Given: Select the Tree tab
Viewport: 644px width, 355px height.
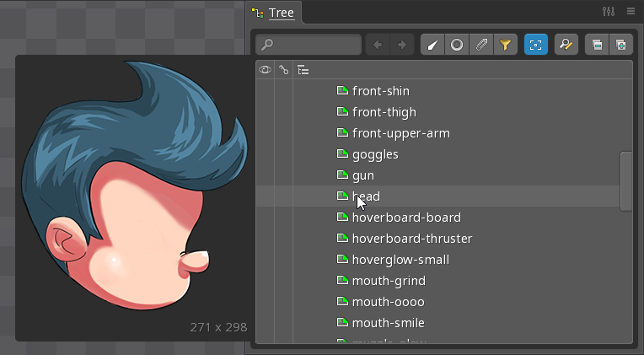Looking at the screenshot, I should [274, 13].
